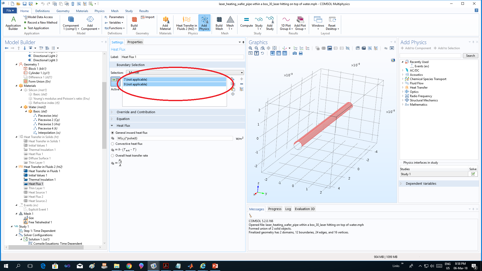Click the Zoom Box graphics icon

pyautogui.click(x=263, y=48)
